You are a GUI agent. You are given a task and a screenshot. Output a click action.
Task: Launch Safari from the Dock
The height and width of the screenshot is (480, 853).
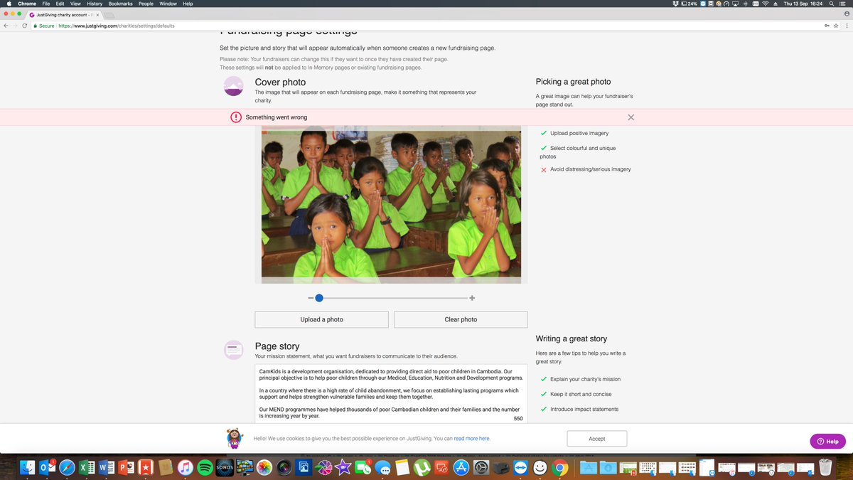[68, 467]
